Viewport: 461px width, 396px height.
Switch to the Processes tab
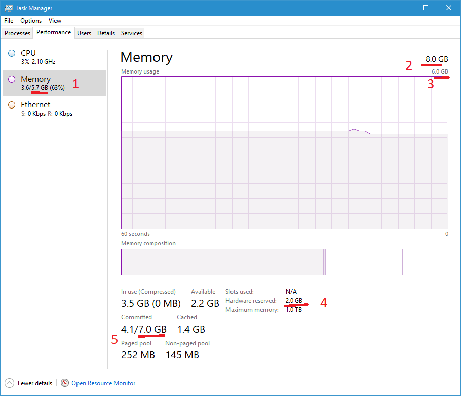[x=17, y=33]
